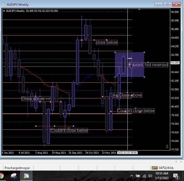Select the '<< Close above' label near December
The width and height of the screenshot is (184, 181).
[x=127, y=95]
